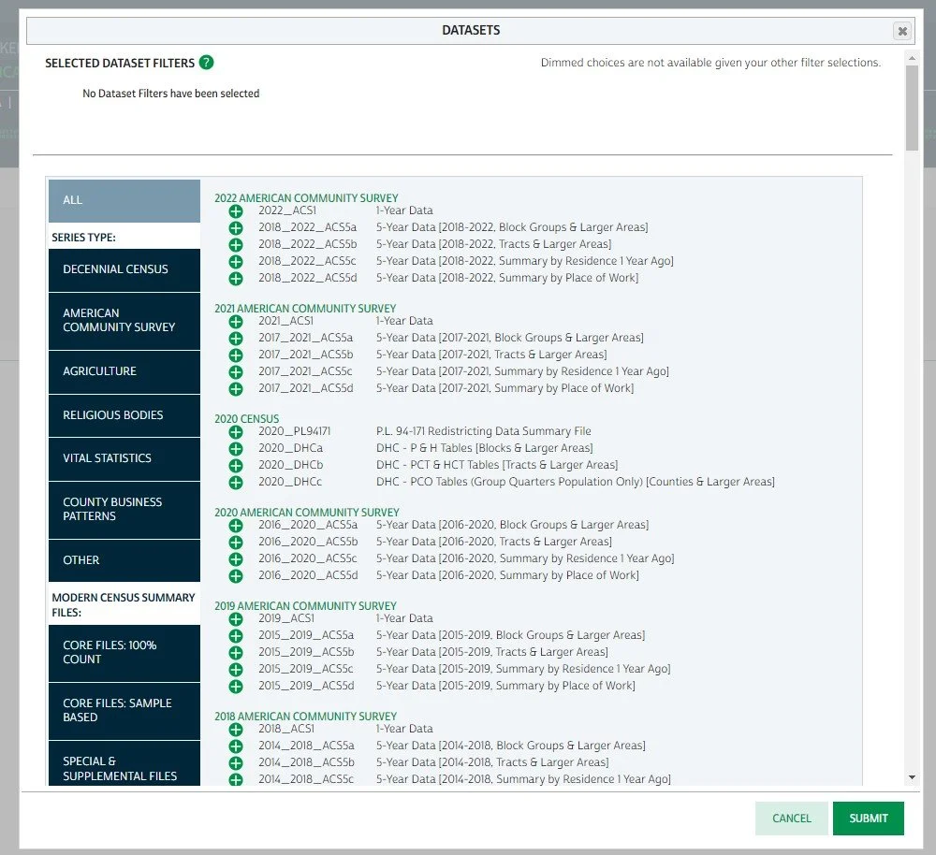Click the dialog's vertical scrollbar thumb
Viewport: 936px width, 855px height.
pyautogui.click(x=912, y=108)
